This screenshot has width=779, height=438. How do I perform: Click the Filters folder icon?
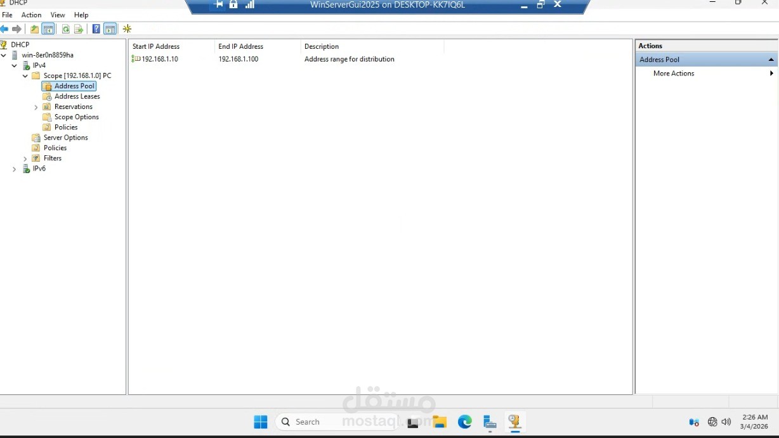click(36, 158)
